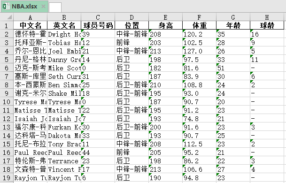Switch to the NBA.xlsx document tab

(24, 7)
